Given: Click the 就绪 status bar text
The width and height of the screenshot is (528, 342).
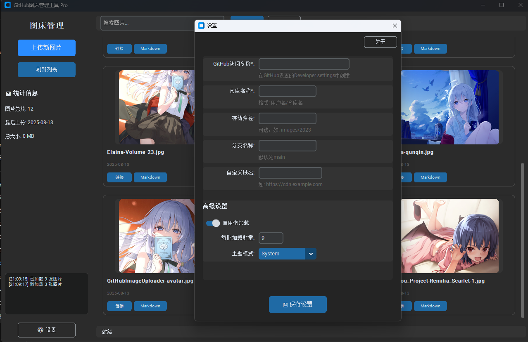Looking at the screenshot, I should pos(107,332).
